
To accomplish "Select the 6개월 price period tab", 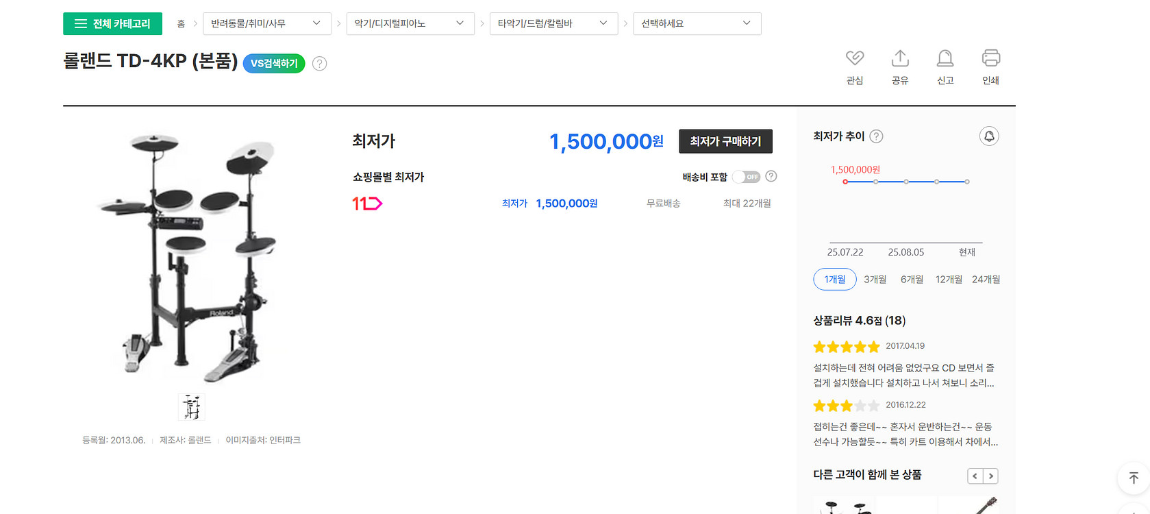I will 912,280.
